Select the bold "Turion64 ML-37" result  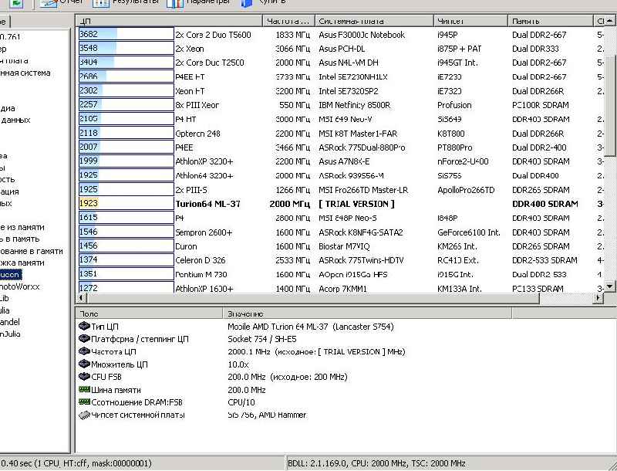(x=207, y=204)
